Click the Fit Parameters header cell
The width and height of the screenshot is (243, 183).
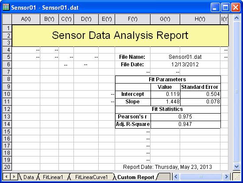(168, 80)
